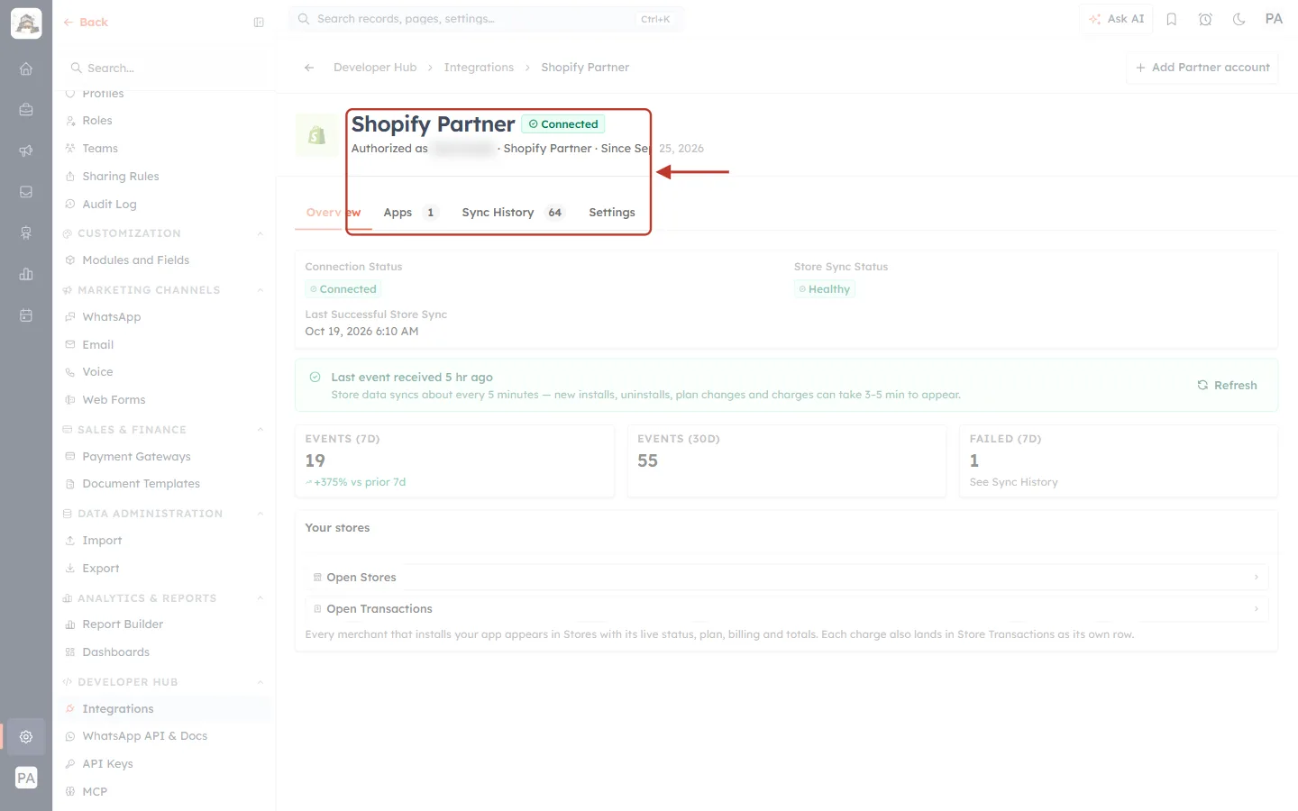Click the Shopify logo thumbnail
The image size is (1298, 811).
(x=316, y=135)
